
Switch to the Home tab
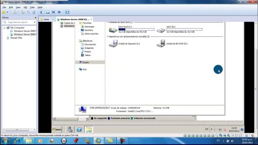(46, 19)
